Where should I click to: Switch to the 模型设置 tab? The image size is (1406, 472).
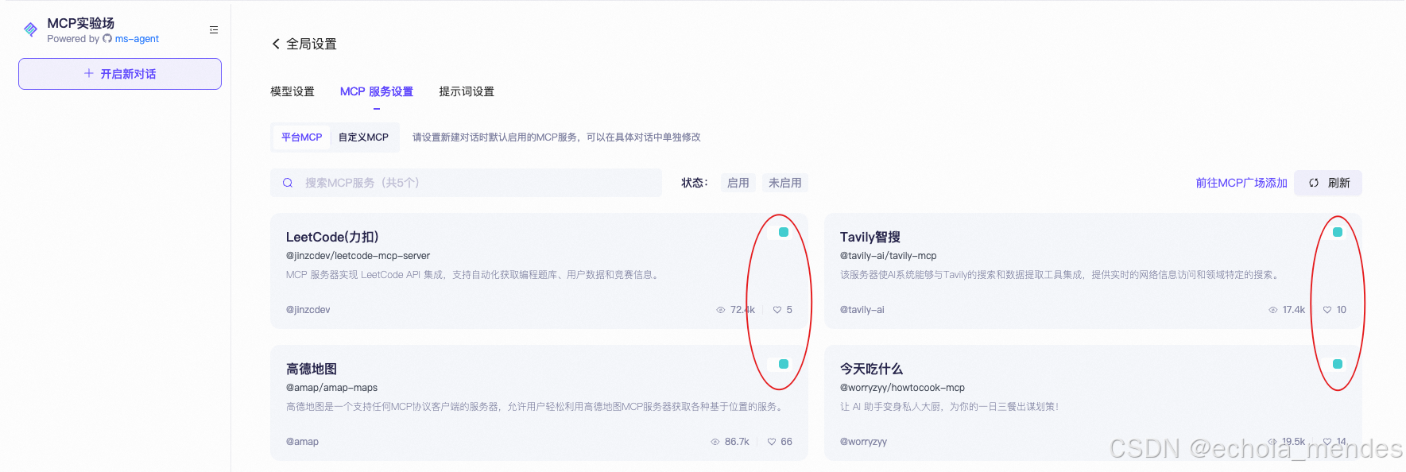292,91
